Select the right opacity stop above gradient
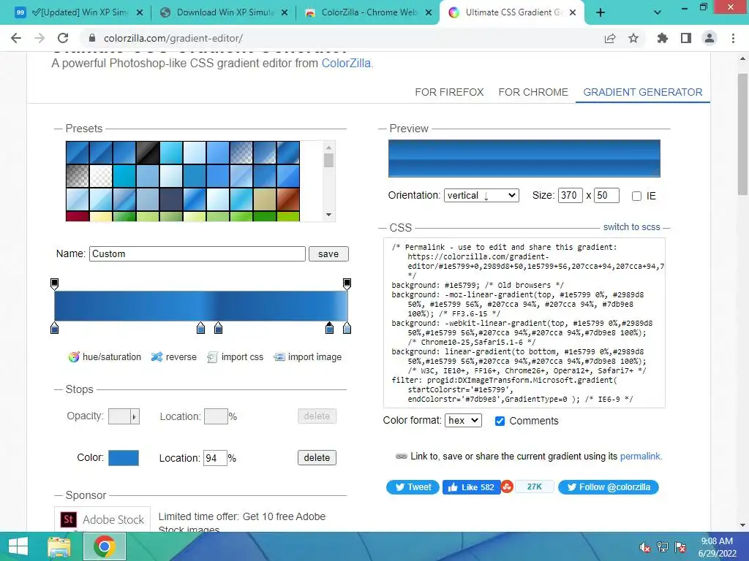 pyautogui.click(x=347, y=284)
